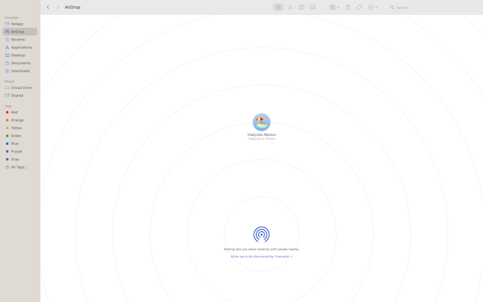
Task: Click the Recents clock icon
Action: click(x=7, y=40)
